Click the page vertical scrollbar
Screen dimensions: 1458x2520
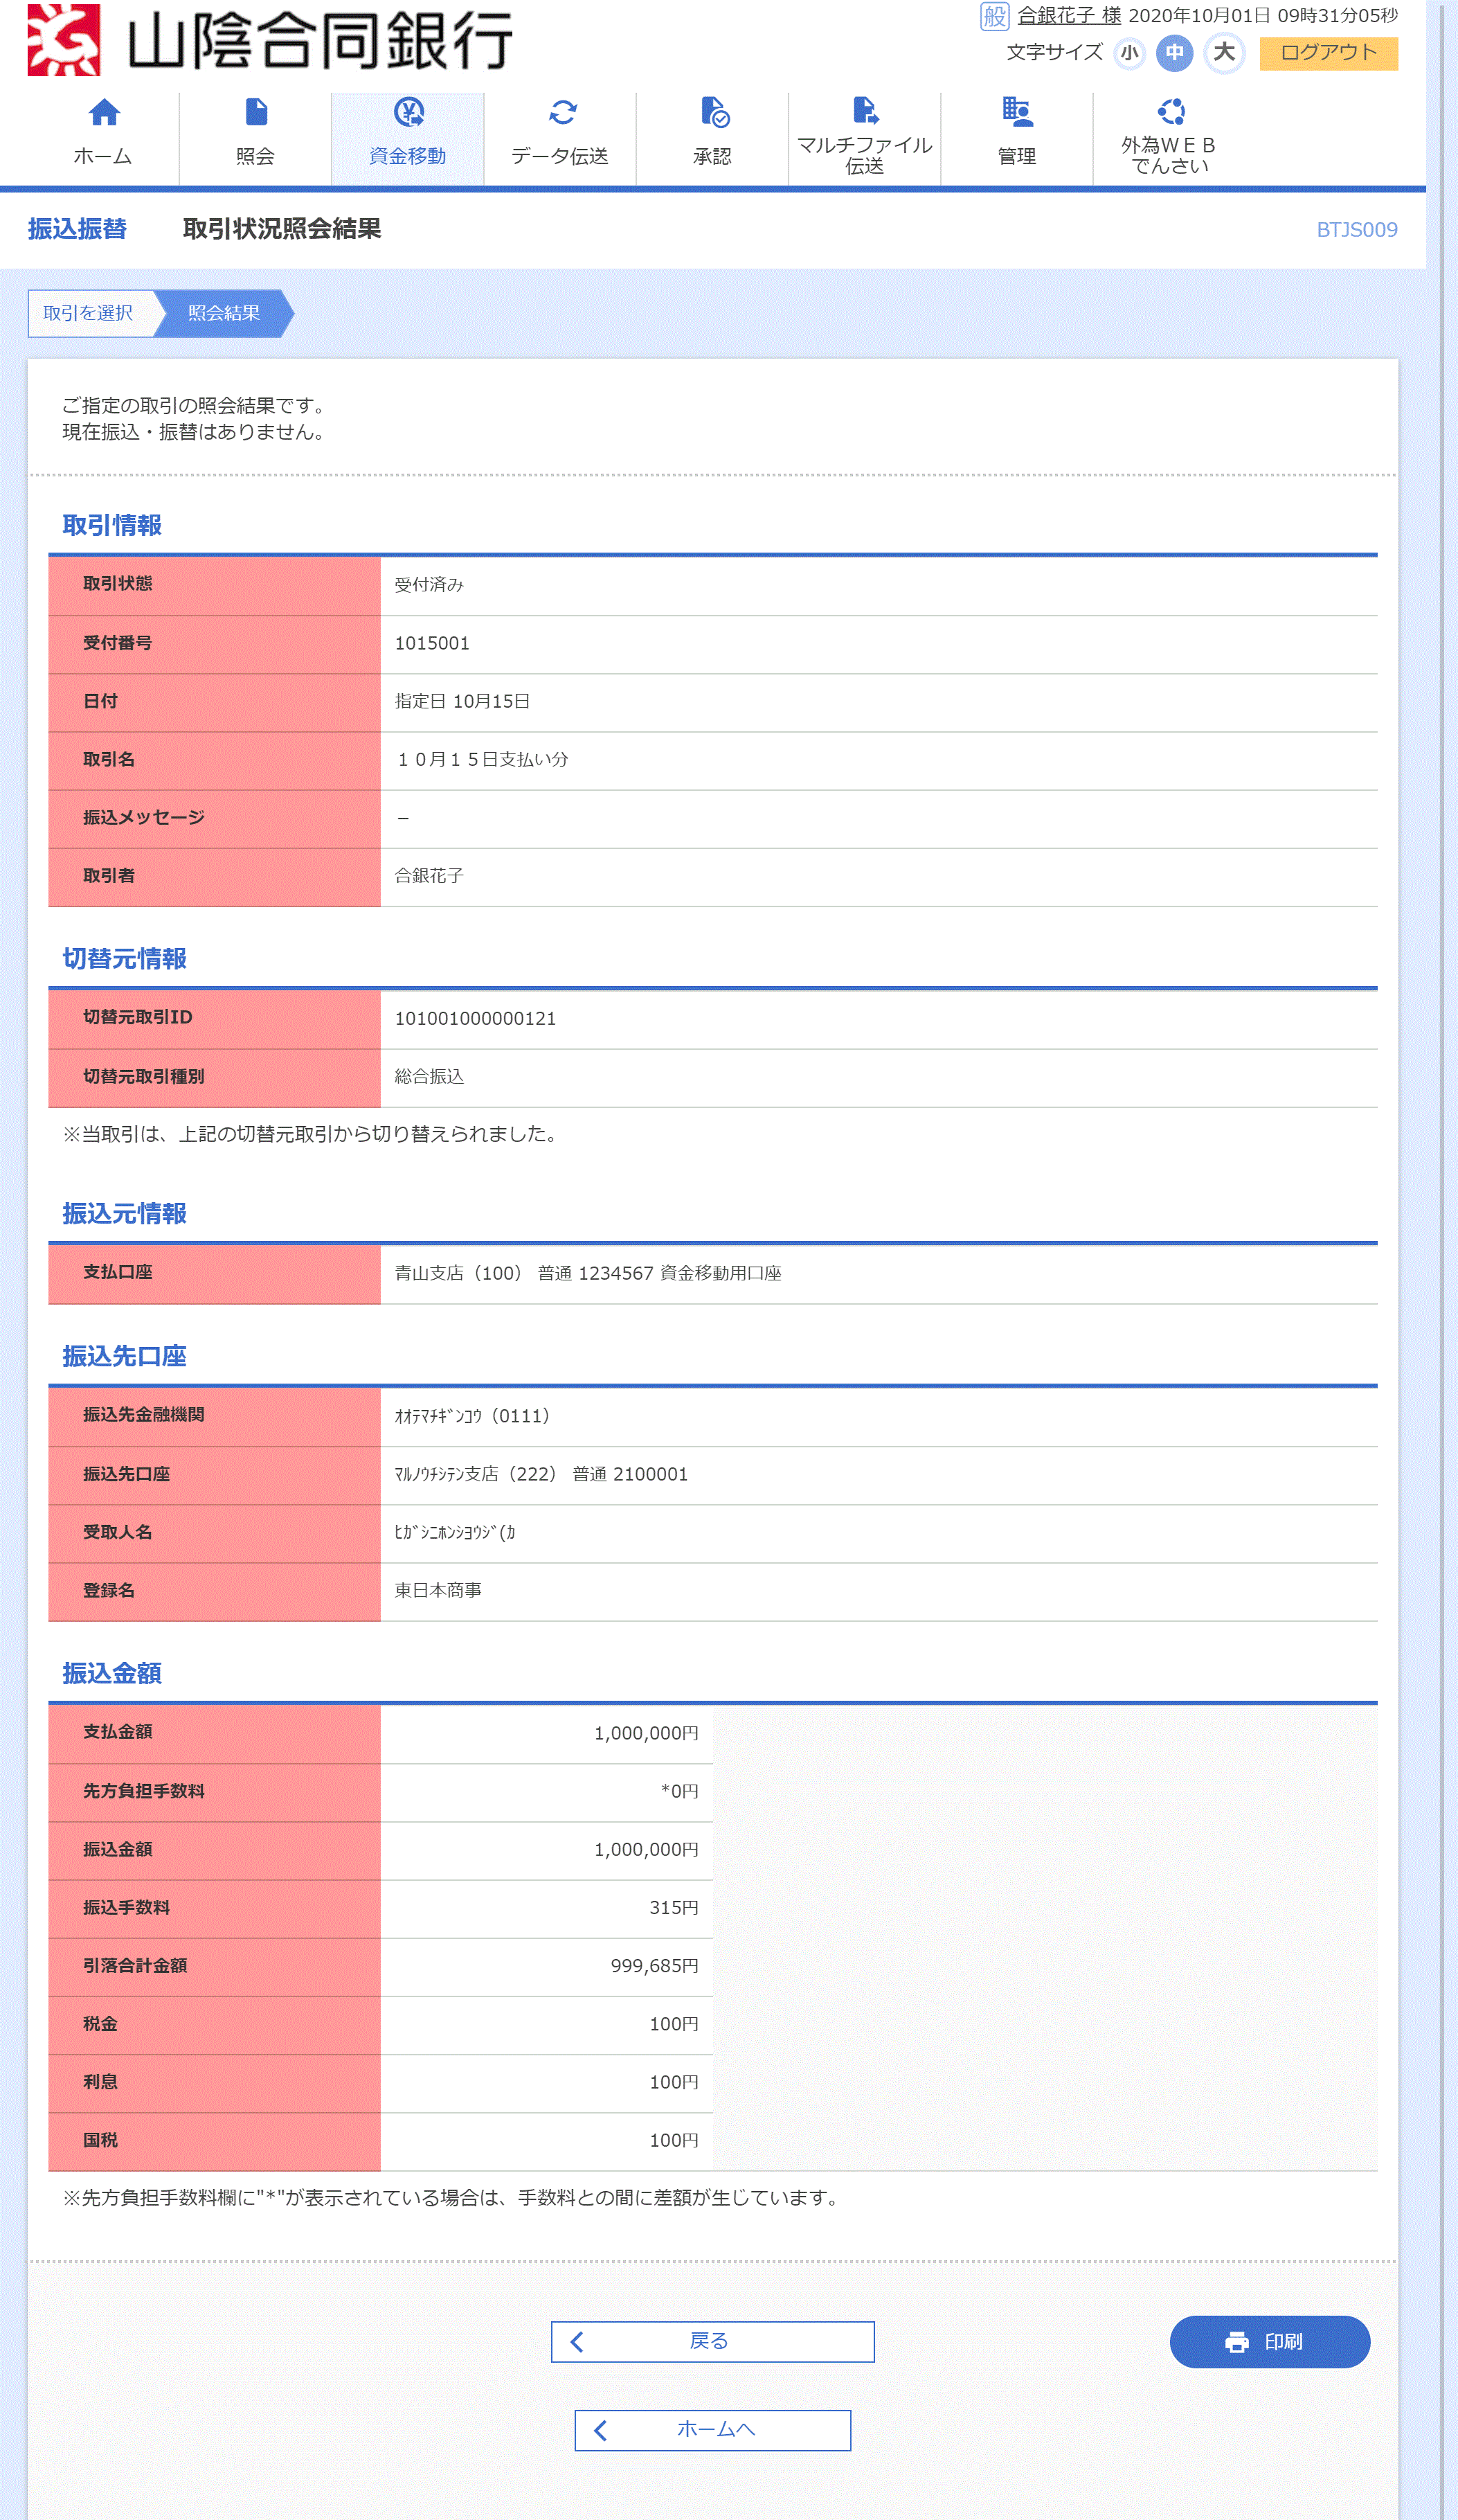point(1442,1260)
